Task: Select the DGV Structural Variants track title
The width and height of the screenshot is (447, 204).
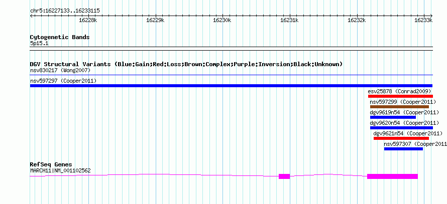Action: [x=186, y=64]
